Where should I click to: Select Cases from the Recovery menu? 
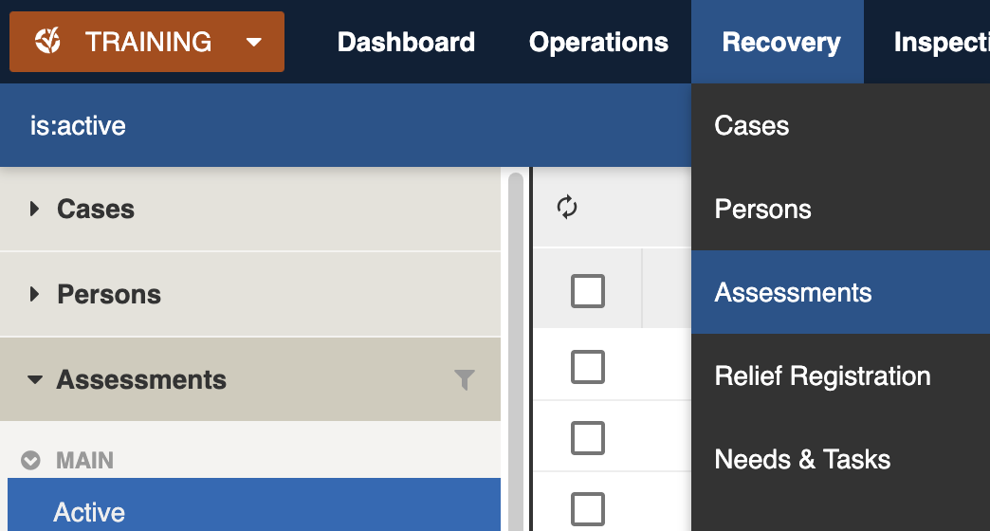[752, 125]
